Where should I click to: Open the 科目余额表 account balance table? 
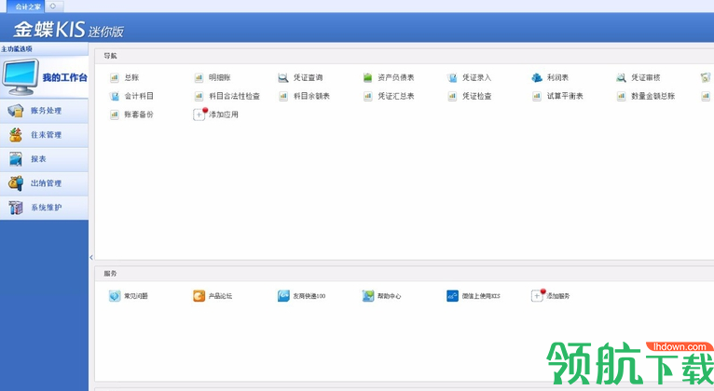pyautogui.click(x=304, y=96)
